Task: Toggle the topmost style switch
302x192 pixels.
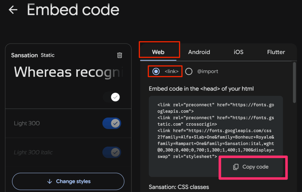Action: pyautogui.click(x=112, y=97)
